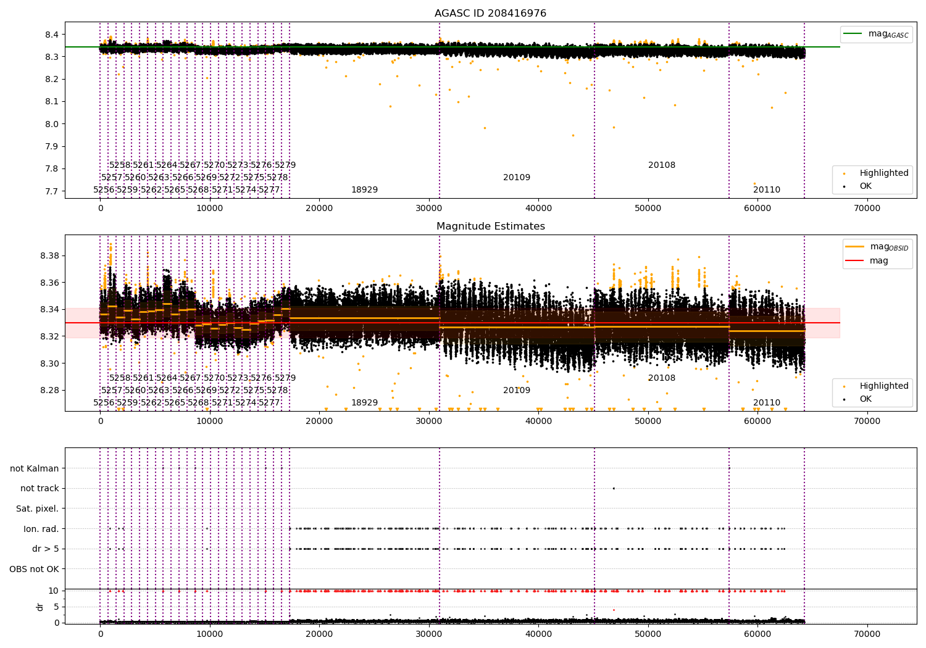Click obsid label 20110 in the AGASC plot
This screenshot has height=648, width=926.
point(767,190)
